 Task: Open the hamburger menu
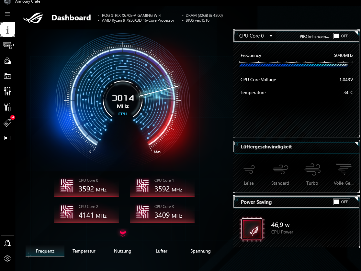pyautogui.click(x=7, y=14)
